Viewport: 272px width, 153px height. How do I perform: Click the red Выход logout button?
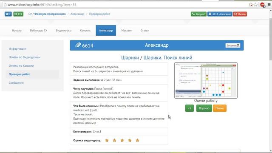point(240,14)
